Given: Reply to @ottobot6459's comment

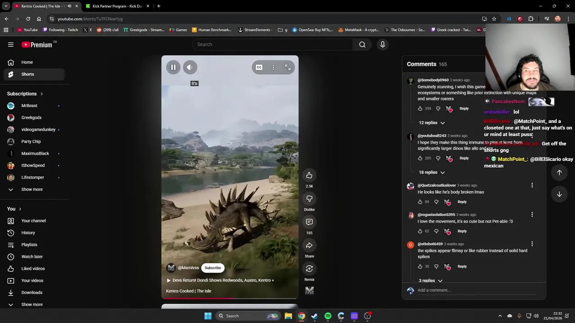Looking at the screenshot, I should tap(462, 266).
